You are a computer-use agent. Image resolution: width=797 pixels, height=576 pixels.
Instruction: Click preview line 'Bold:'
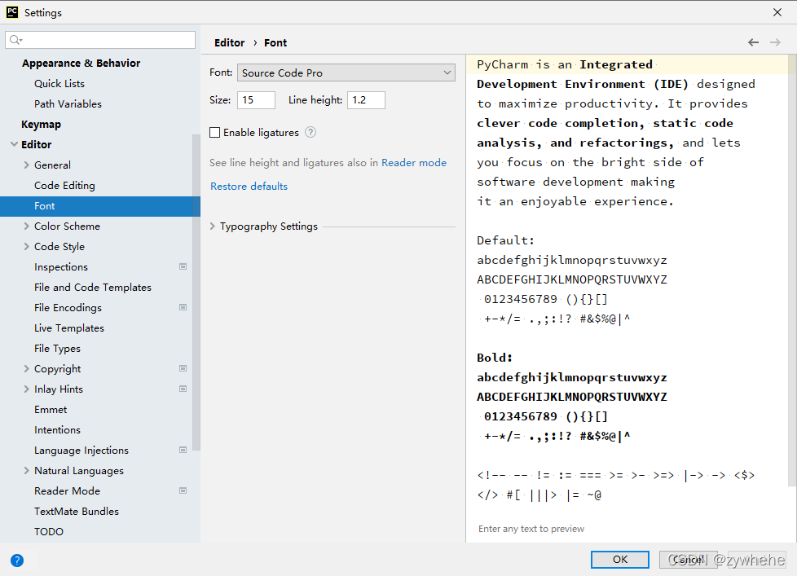point(495,358)
